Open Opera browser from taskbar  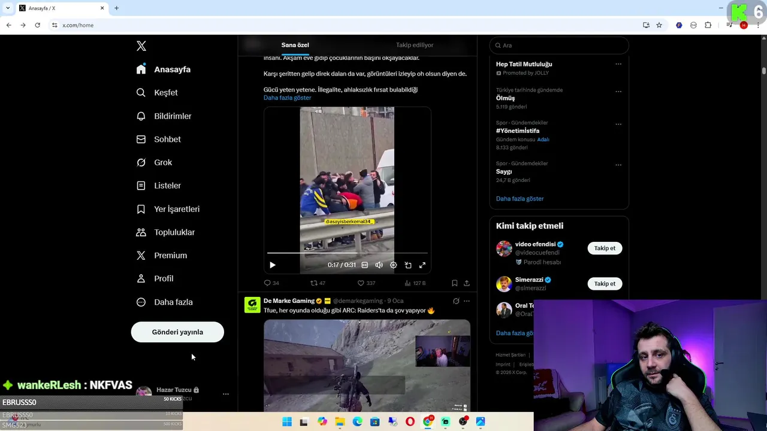(x=410, y=422)
